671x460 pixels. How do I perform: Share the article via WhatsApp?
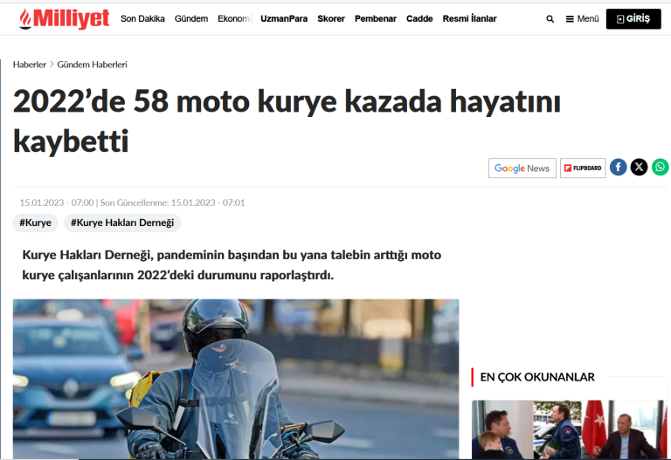660,168
